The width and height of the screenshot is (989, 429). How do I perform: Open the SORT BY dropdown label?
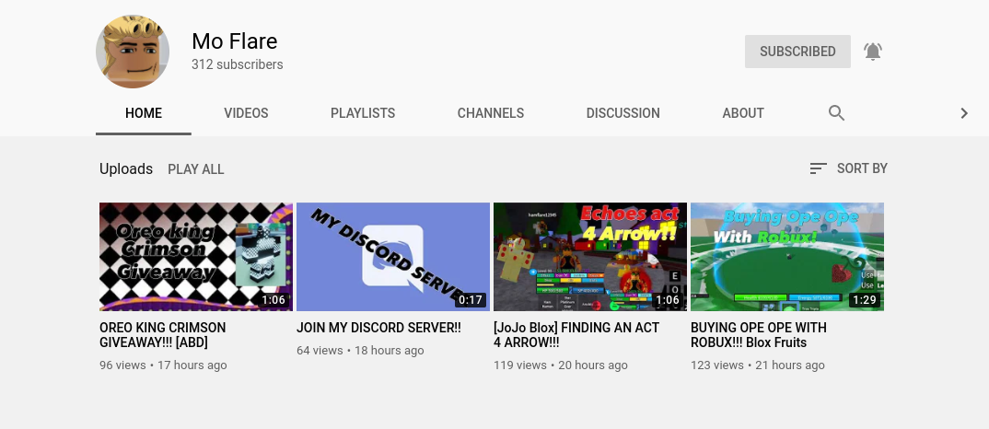[x=862, y=168]
